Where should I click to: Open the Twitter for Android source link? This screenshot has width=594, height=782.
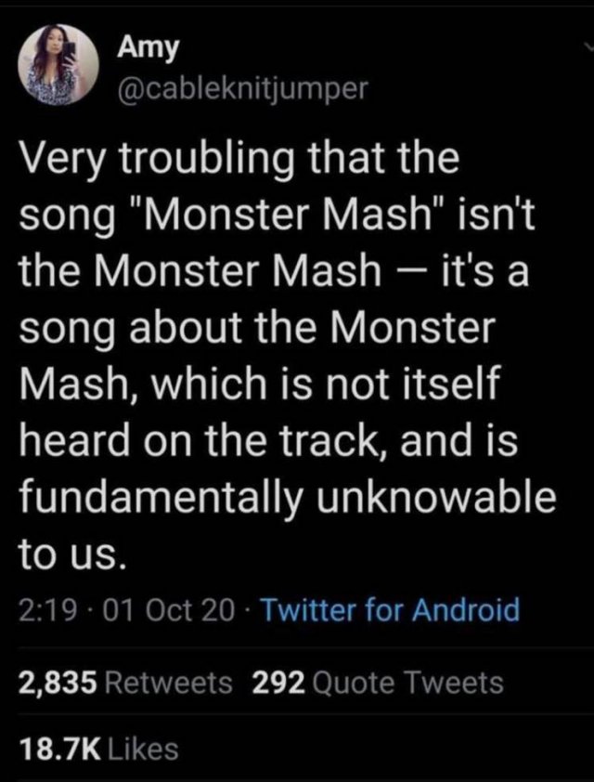tap(390, 609)
